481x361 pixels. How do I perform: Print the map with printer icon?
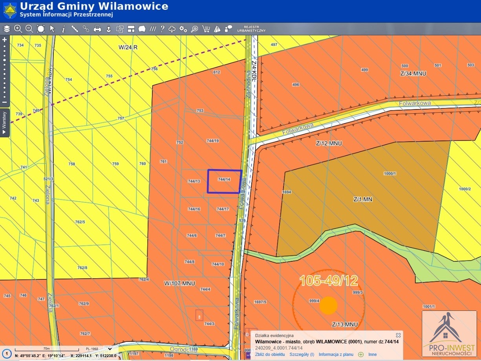(97, 29)
